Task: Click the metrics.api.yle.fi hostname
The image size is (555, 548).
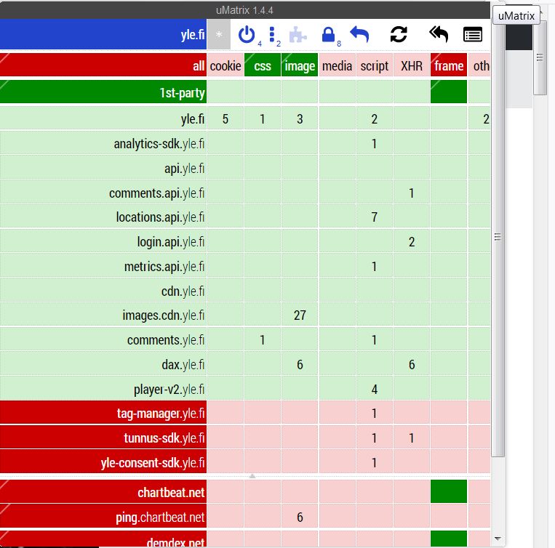Action: coord(103,266)
